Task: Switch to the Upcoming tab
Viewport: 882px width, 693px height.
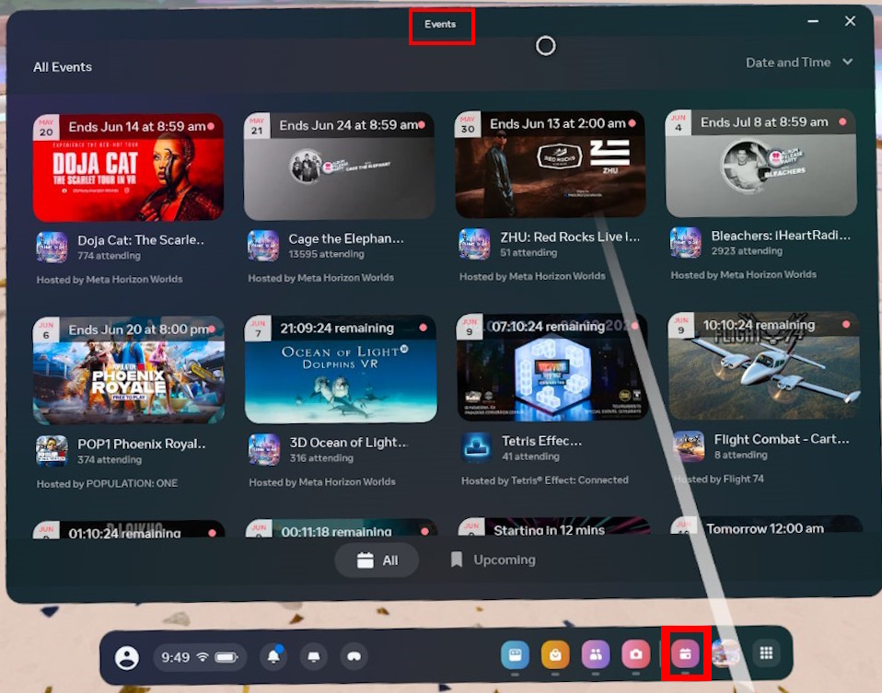Action: (493, 560)
